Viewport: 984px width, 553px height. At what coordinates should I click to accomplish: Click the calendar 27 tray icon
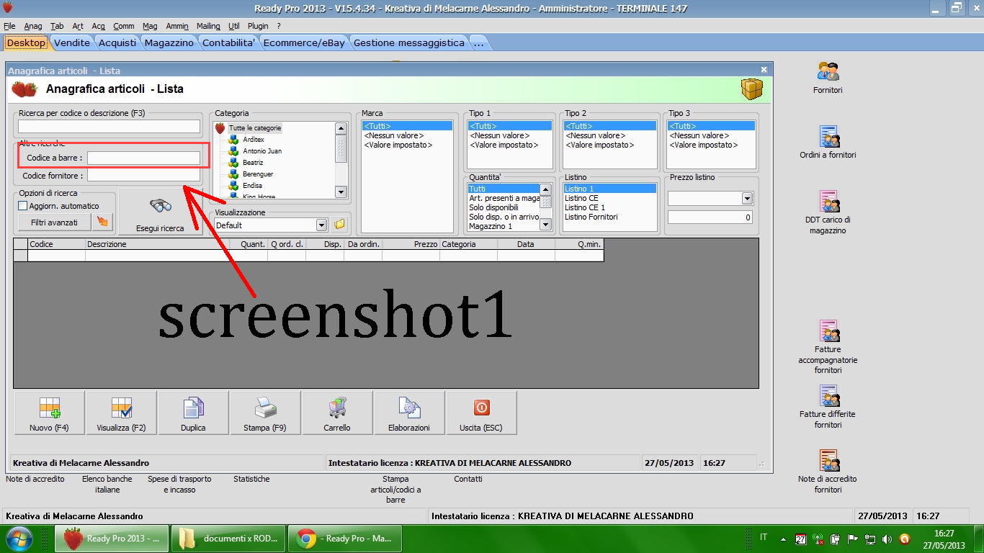(801, 539)
